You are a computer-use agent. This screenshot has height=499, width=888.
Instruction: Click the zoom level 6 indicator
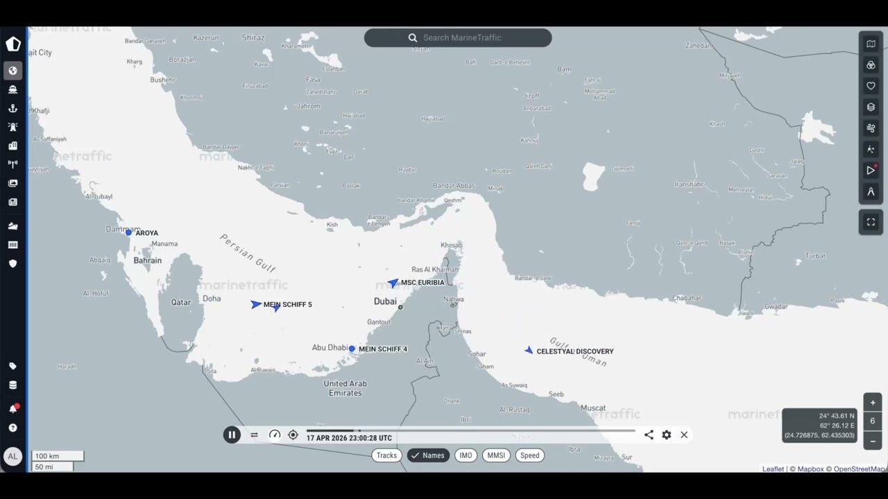click(873, 421)
